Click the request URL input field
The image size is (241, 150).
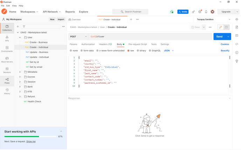150,36
